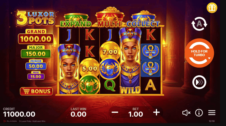Unmute the sound with the speaker icon
The width and height of the screenshot is (226, 126).
coord(186,113)
